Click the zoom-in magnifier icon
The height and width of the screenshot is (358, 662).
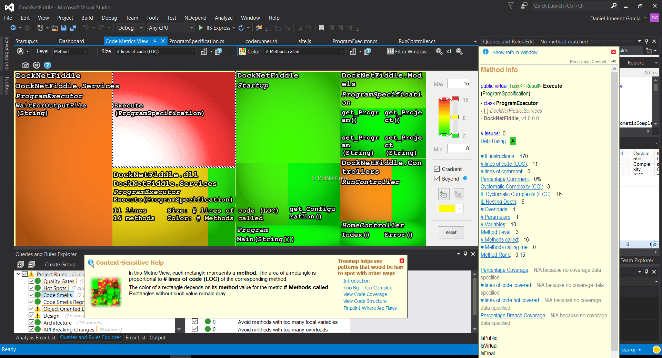click(x=439, y=51)
